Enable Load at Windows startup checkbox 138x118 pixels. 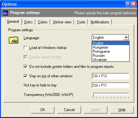coord(26,48)
